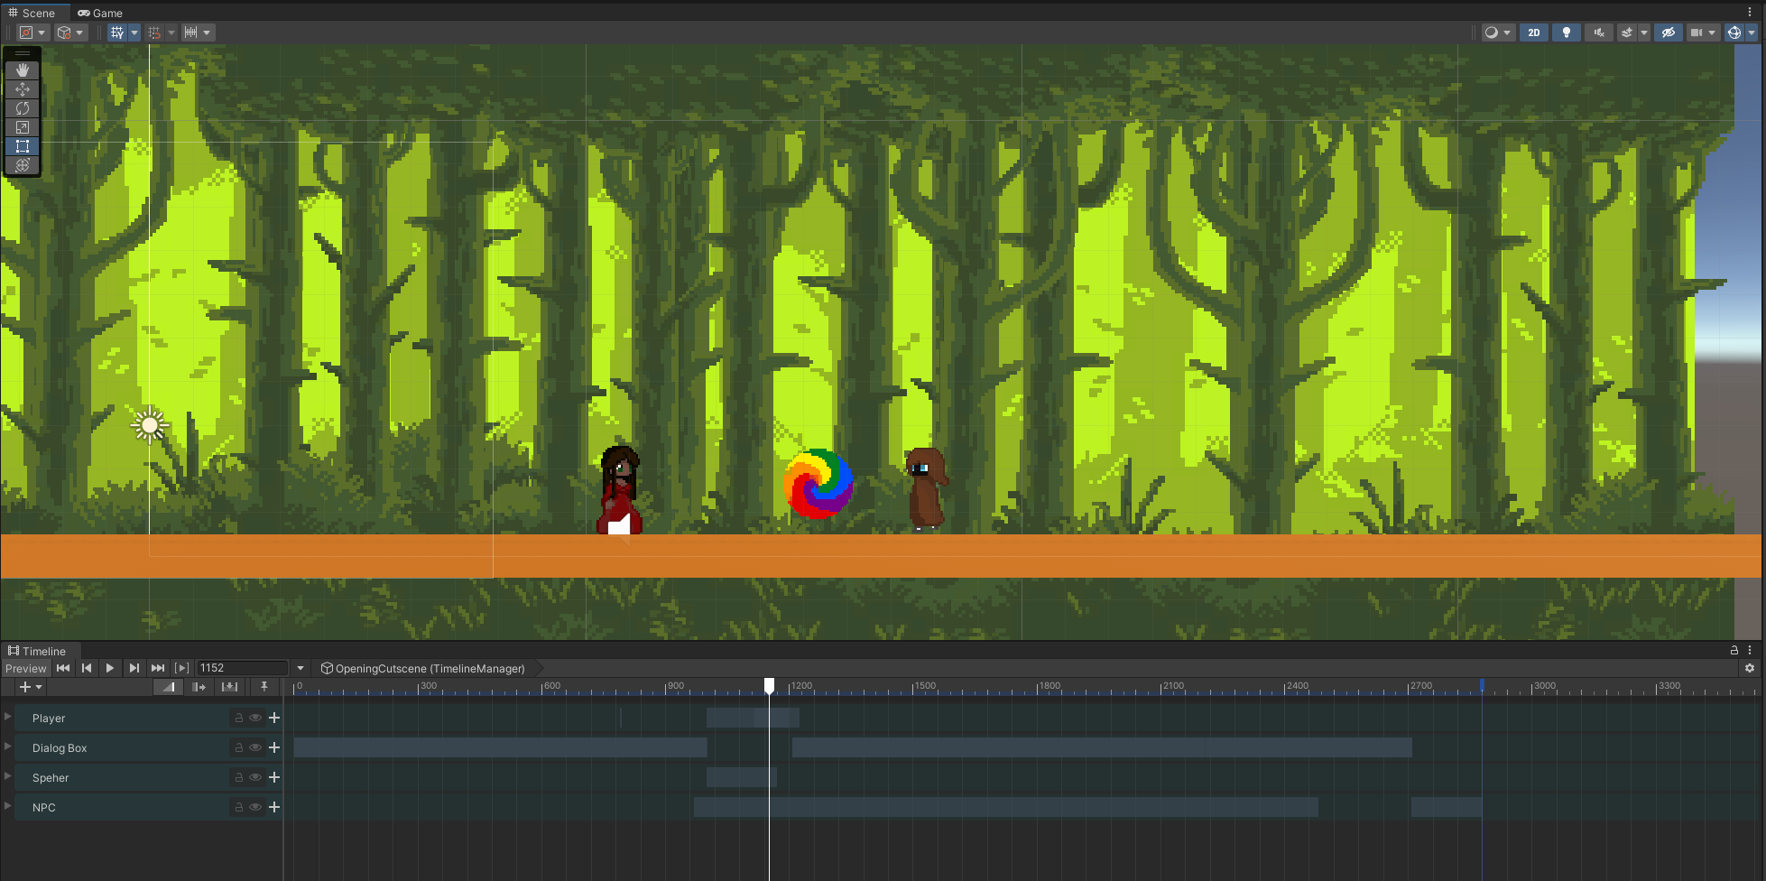Expand the Player track
The image size is (1766, 881).
point(8,717)
